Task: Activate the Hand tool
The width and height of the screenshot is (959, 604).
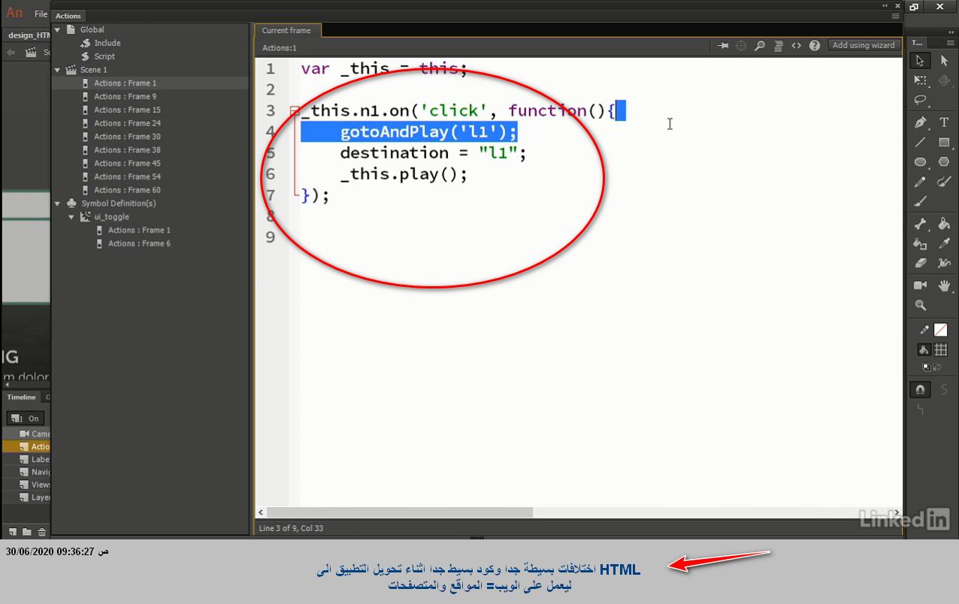Action: click(x=944, y=285)
